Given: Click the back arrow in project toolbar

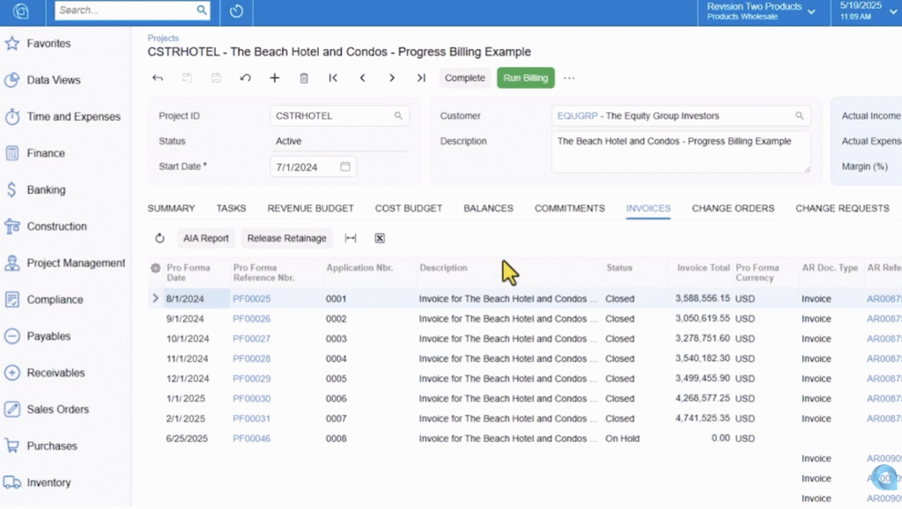Looking at the screenshot, I should pyautogui.click(x=158, y=77).
